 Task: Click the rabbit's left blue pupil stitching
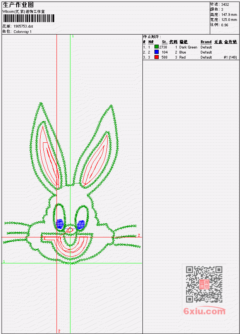60,224
